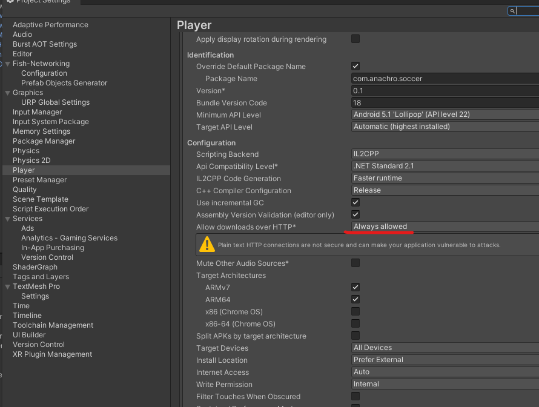Open Adaptive Performance settings
The width and height of the screenshot is (539, 407).
(x=50, y=25)
